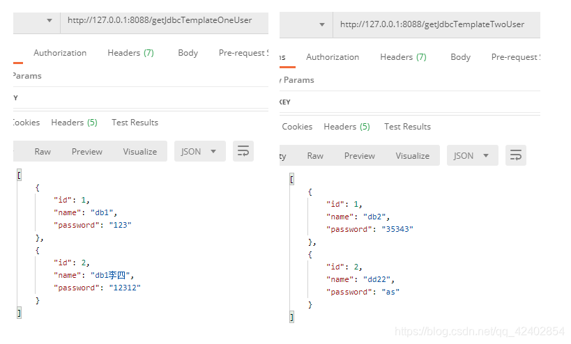Screen dimensions: 571x344
Task: Select the Body tab in right request
Action: (460, 57)
